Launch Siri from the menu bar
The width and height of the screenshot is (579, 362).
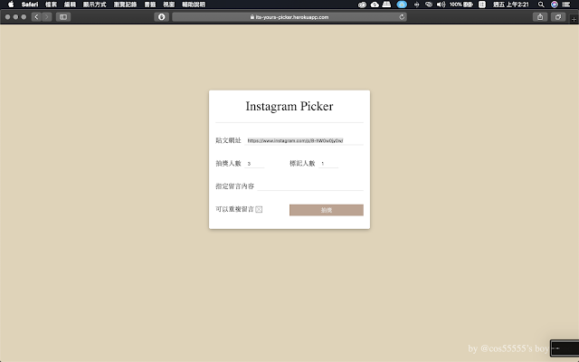point(555,5)
